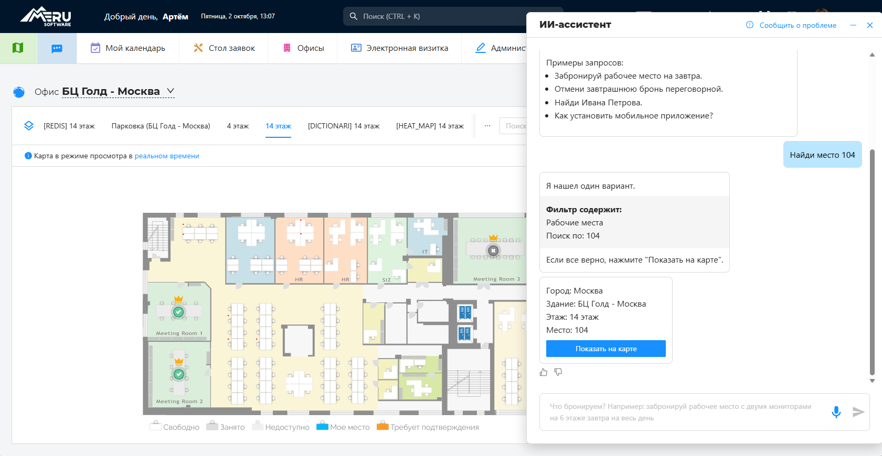882x456 pixels.
Task: Dislike the assistant response with thumbs down
Action: point(558,372)
